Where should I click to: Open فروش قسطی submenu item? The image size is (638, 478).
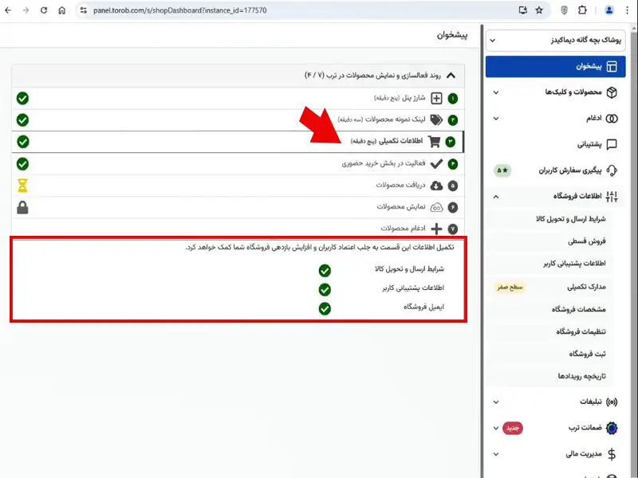[x=587, y=241]
